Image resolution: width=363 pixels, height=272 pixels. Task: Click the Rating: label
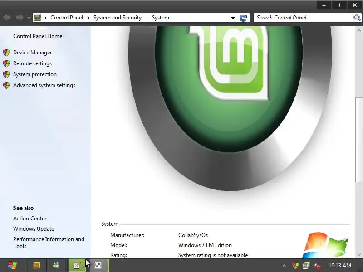point(118,255)
